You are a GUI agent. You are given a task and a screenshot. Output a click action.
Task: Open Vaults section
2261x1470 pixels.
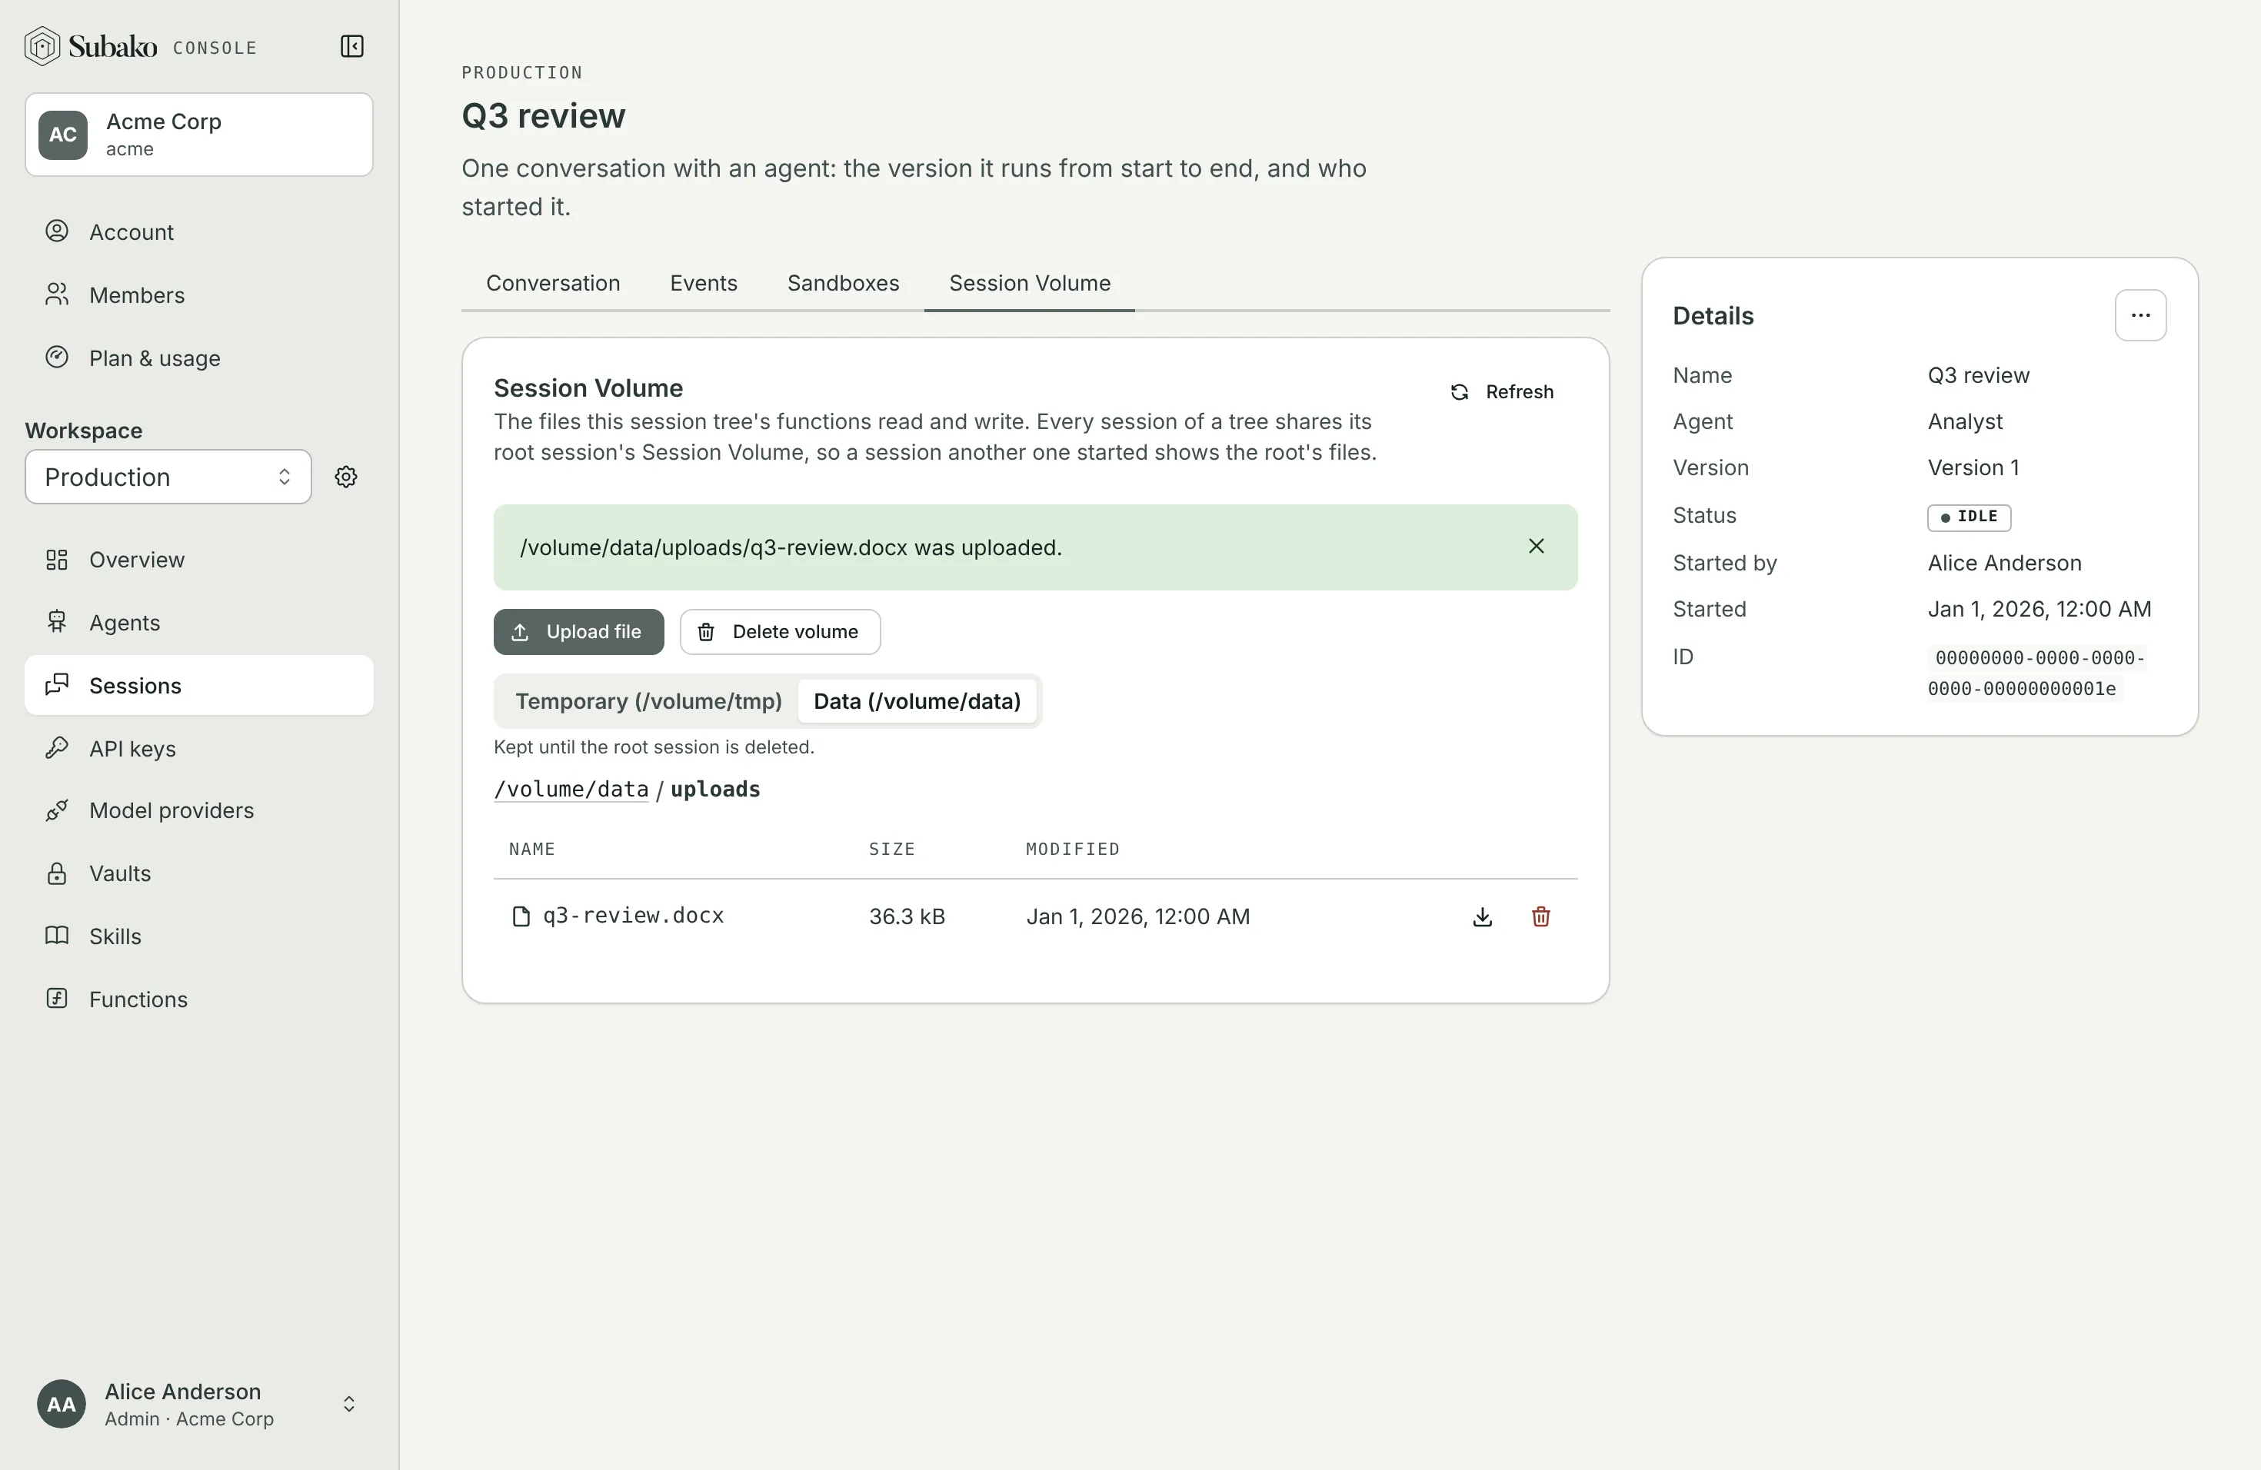(198, 873)
